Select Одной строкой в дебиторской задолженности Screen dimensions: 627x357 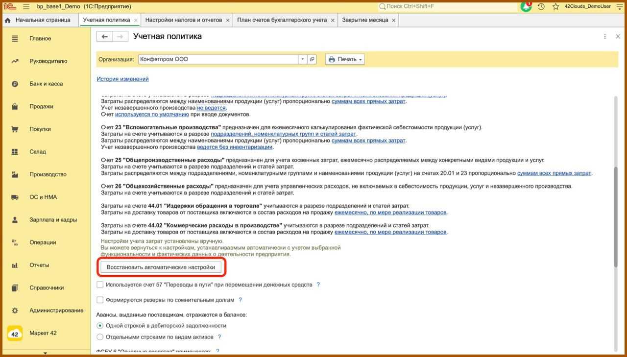pos(100,326)
